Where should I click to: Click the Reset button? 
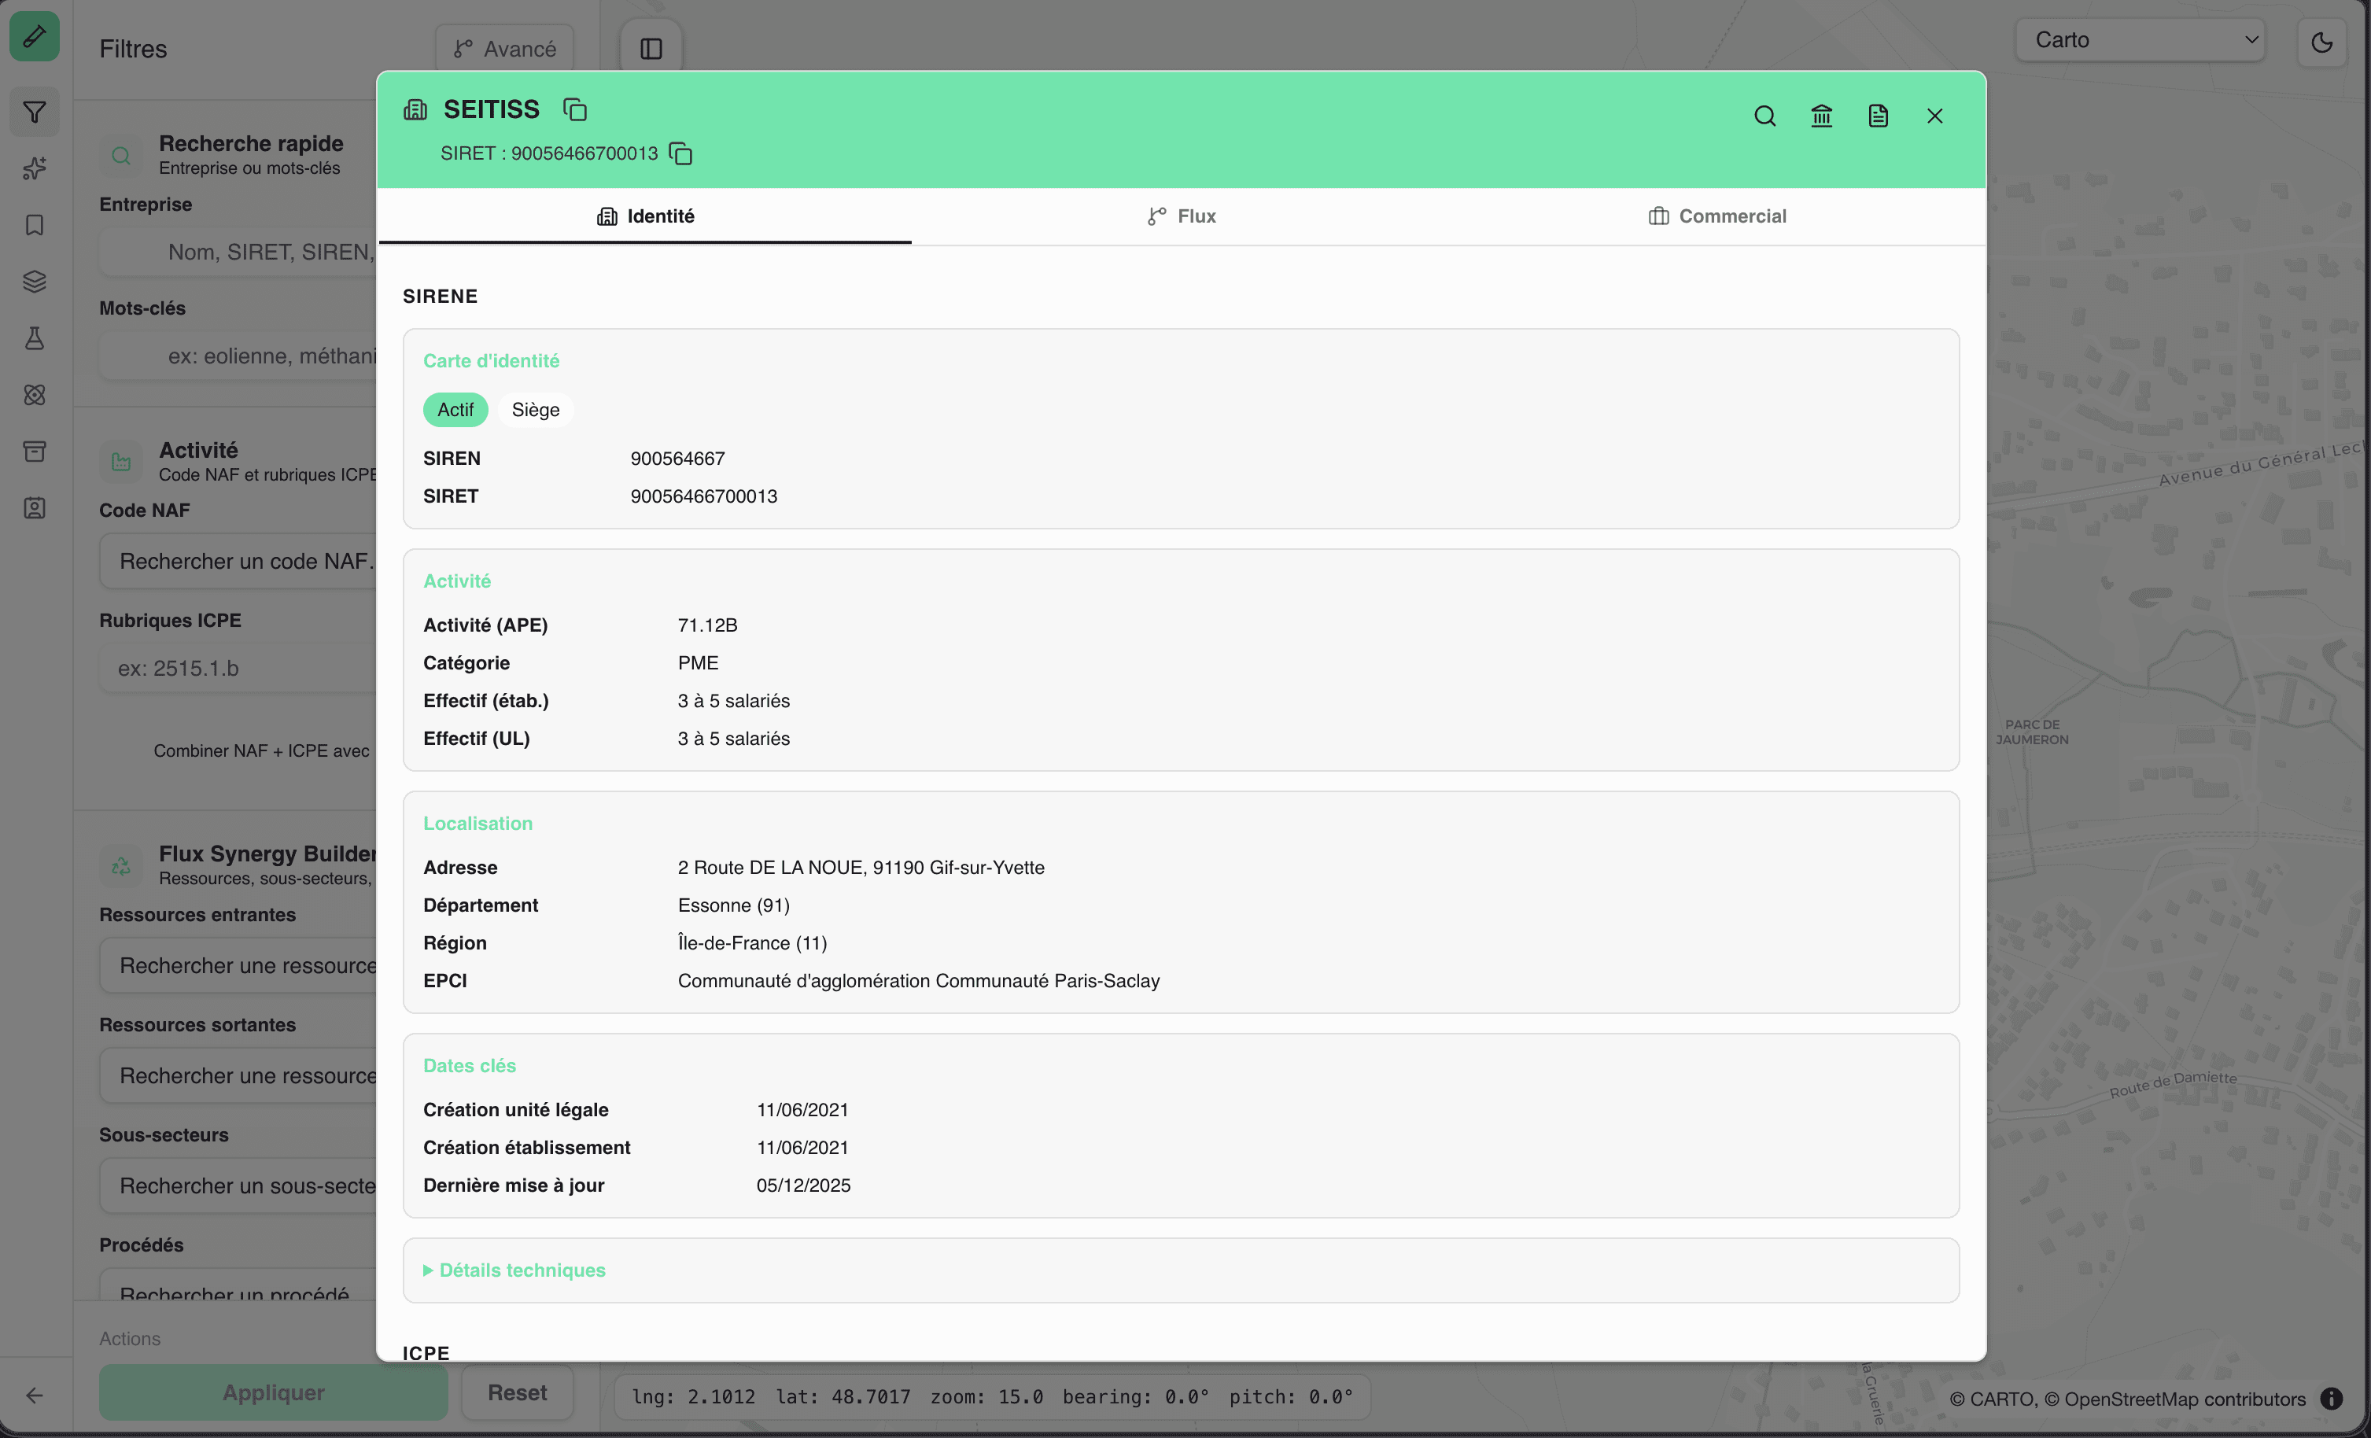pos(518,1392)
